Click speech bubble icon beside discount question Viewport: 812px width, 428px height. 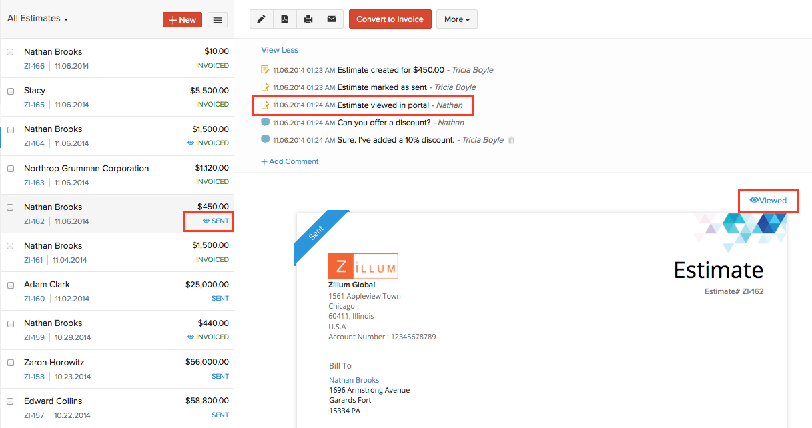(266, 122)
